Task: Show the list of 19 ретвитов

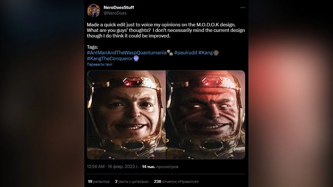Action: [x=98, y=181]
